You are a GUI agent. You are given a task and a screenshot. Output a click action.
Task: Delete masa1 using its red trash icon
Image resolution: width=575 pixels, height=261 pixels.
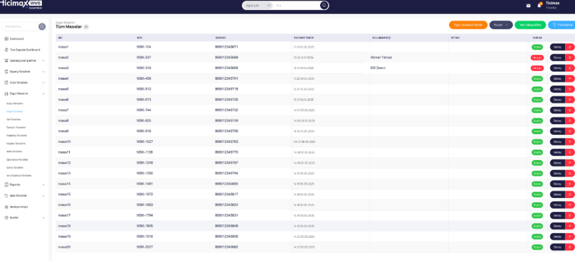570,47
